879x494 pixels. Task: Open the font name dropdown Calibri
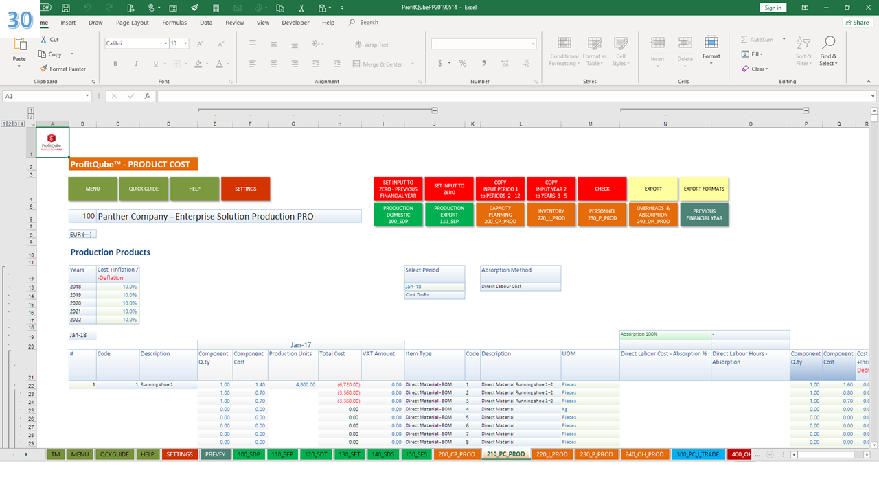click(x=165, y=43)
